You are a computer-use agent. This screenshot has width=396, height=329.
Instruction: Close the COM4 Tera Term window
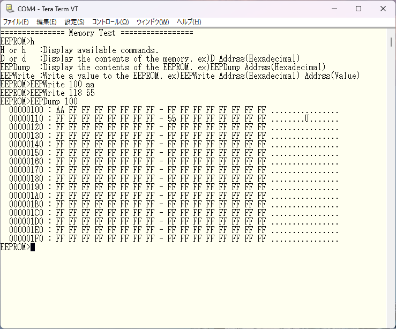[383, 9]
